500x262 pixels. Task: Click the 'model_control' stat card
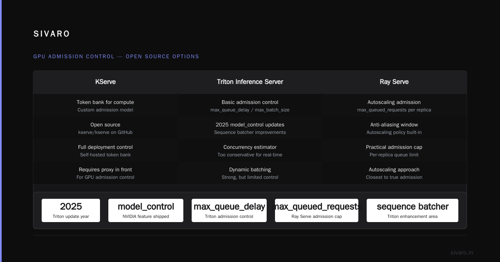[x=146, y=210]
